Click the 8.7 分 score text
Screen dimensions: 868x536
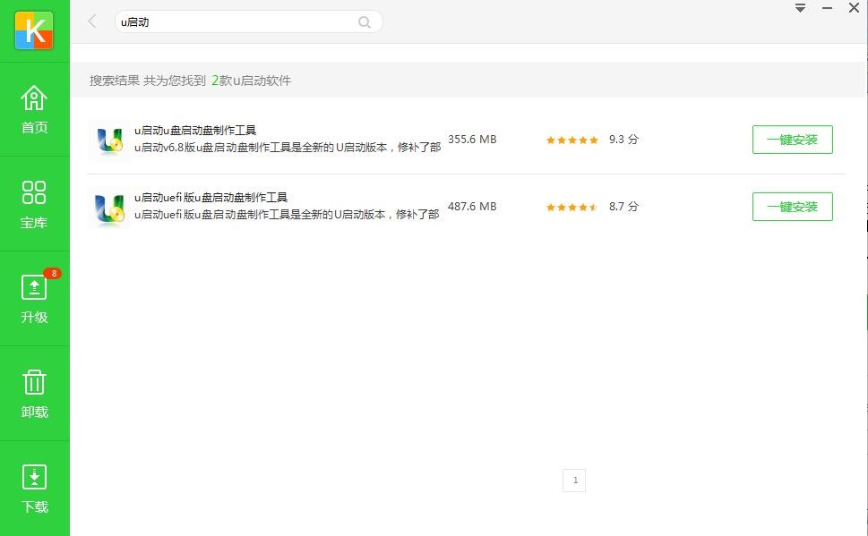click(623, 207)
